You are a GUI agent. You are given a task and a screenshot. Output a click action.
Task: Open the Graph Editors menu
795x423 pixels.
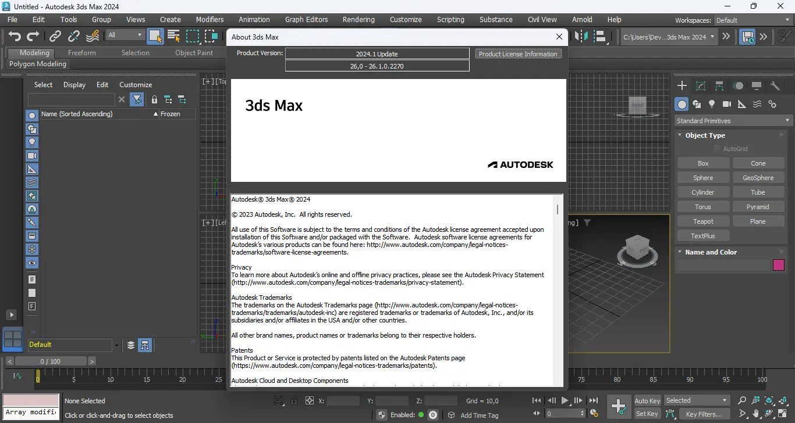[306, 19]
